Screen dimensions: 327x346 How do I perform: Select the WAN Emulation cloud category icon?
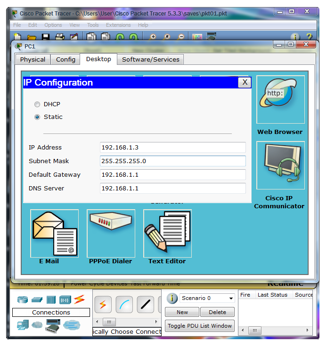coord(37,325)
